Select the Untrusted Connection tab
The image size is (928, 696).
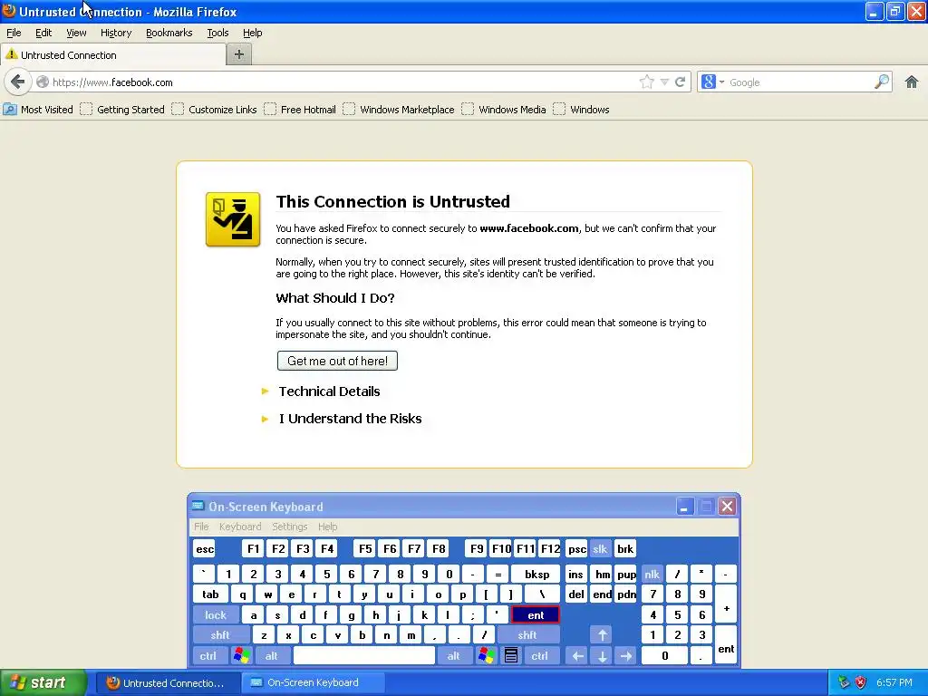pos(112,54)
